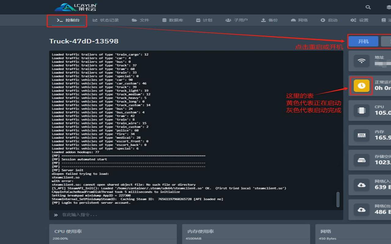Click the CPU 使用率 chart title
391x244 pixels.
point(68,231)
